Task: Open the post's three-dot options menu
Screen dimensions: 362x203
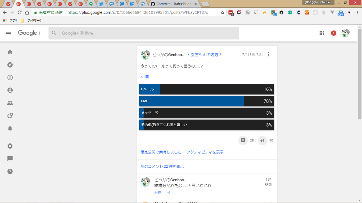Action: click(x=268, y=54)
